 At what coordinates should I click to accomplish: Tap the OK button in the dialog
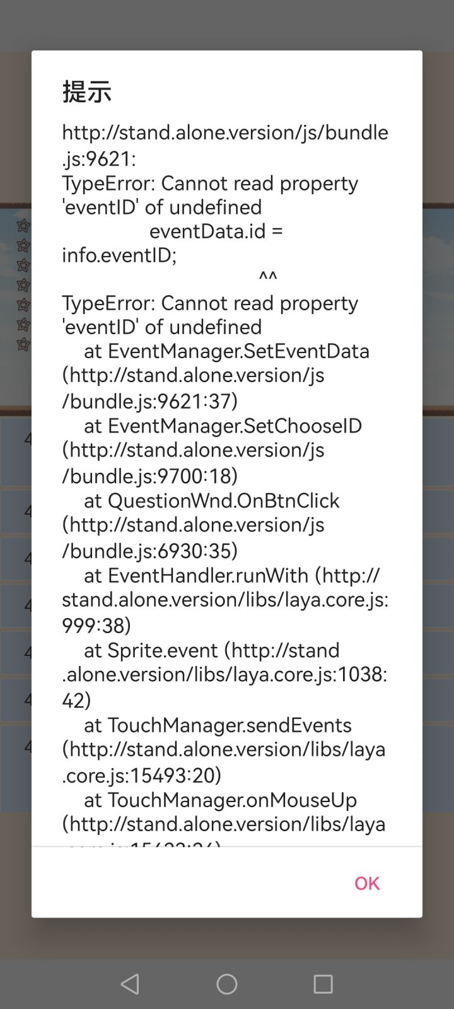[366, 883]
